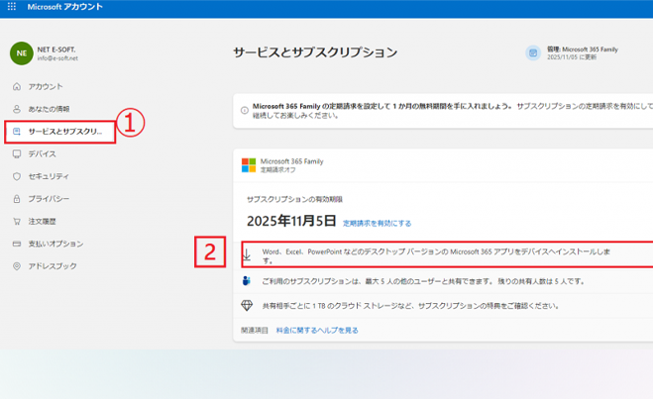Click the lock icon beside プライバシー
This screenshot has width=653, height=399.
click(17, 199)
